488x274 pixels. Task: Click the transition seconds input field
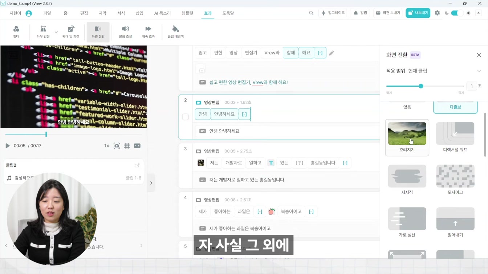click(x=472, y=86)
